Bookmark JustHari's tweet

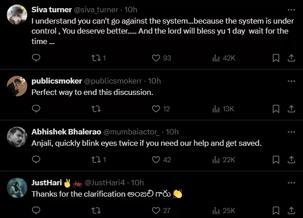pos(276,211)
